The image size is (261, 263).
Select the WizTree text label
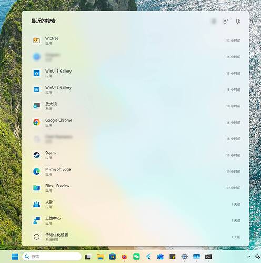[52, 38]
